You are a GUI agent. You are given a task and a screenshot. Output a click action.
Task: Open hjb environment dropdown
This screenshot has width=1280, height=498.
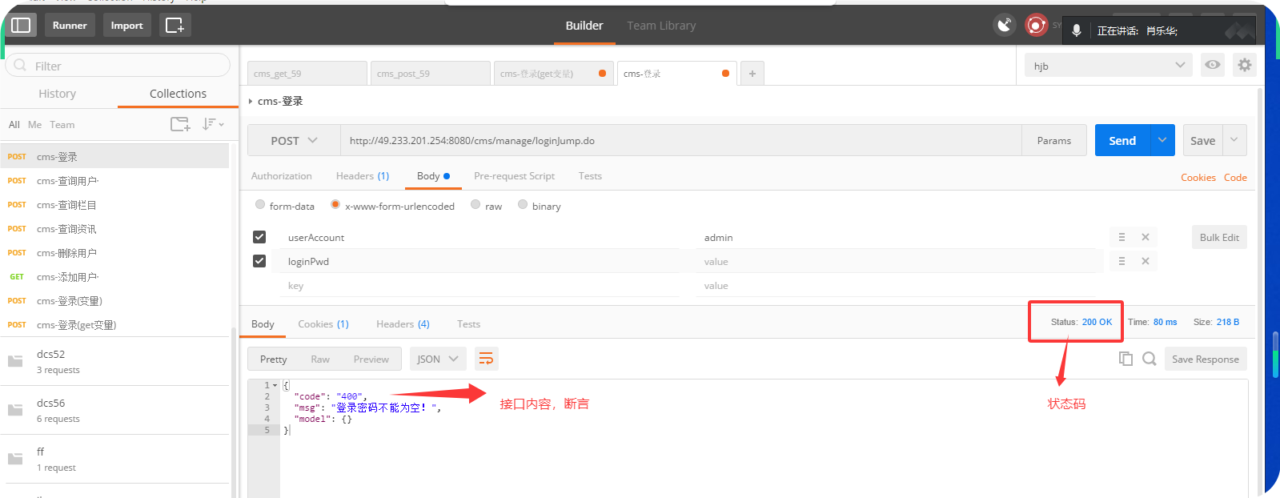[1108, 65]
